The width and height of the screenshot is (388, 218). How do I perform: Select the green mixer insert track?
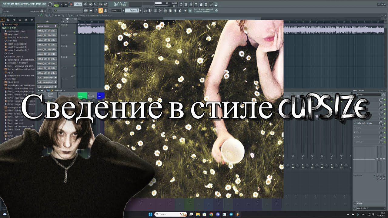[x=82, y=96]
